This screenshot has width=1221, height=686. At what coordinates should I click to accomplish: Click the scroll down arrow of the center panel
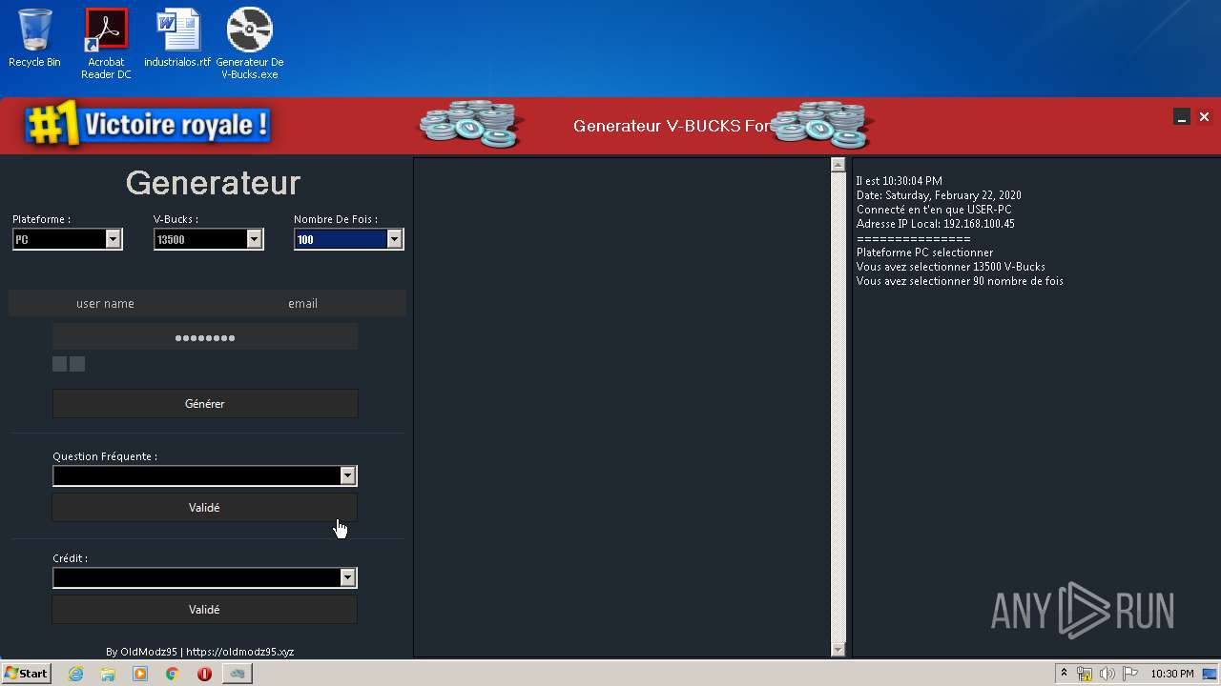[838, 649]
